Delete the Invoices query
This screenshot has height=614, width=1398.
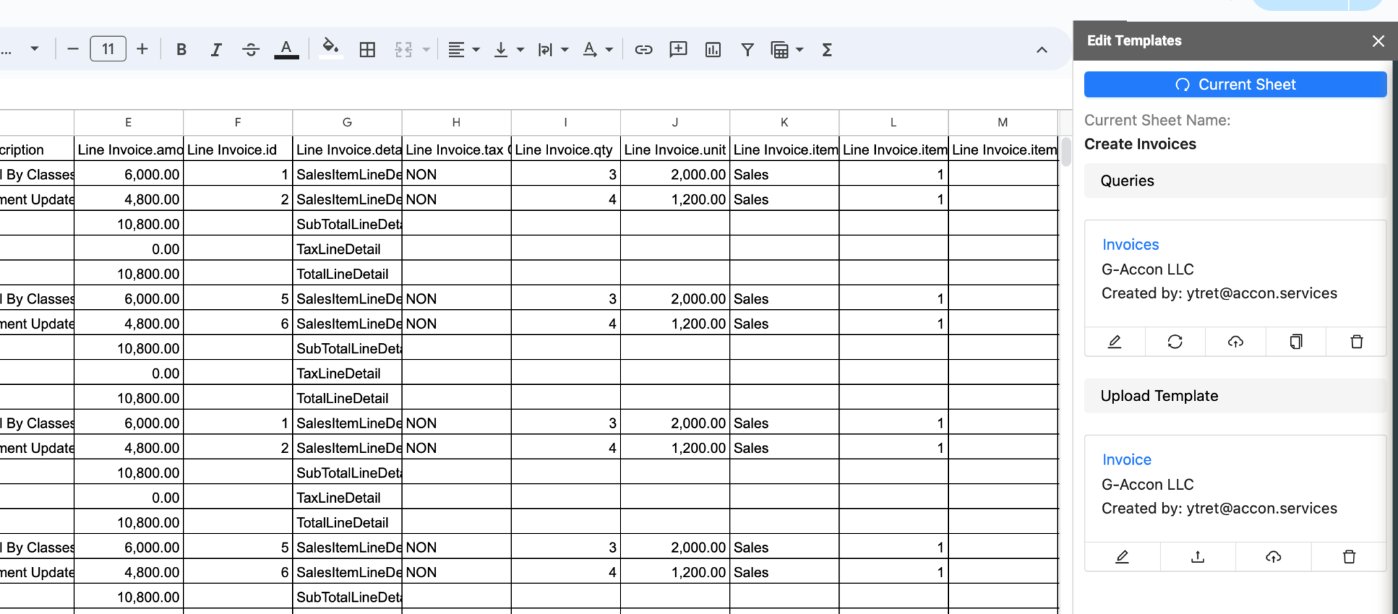point(1356,342)
